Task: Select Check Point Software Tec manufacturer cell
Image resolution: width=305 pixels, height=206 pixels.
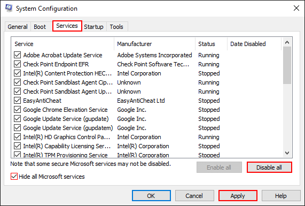Action: (153, 64)
